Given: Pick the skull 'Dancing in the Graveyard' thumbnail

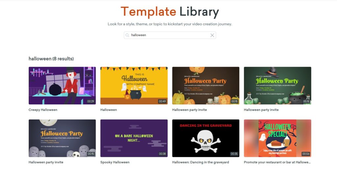Looking at the screenshot, I should (x=206, y=138).
